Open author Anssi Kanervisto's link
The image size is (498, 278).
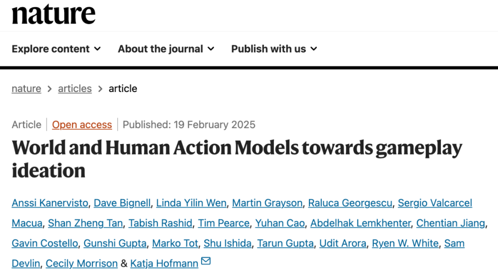click(x=50, y=203)
